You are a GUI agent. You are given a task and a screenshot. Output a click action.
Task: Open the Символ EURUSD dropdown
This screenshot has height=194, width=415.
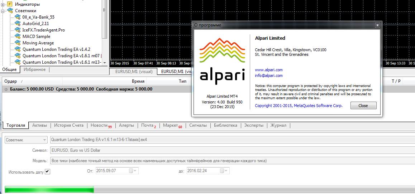pos(232,150)
